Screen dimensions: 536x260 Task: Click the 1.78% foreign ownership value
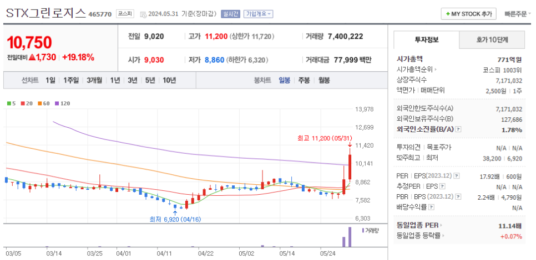(x=512, y=130)
